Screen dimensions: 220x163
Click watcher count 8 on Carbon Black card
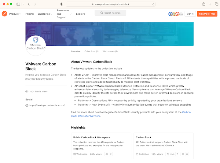click(187, 154)
